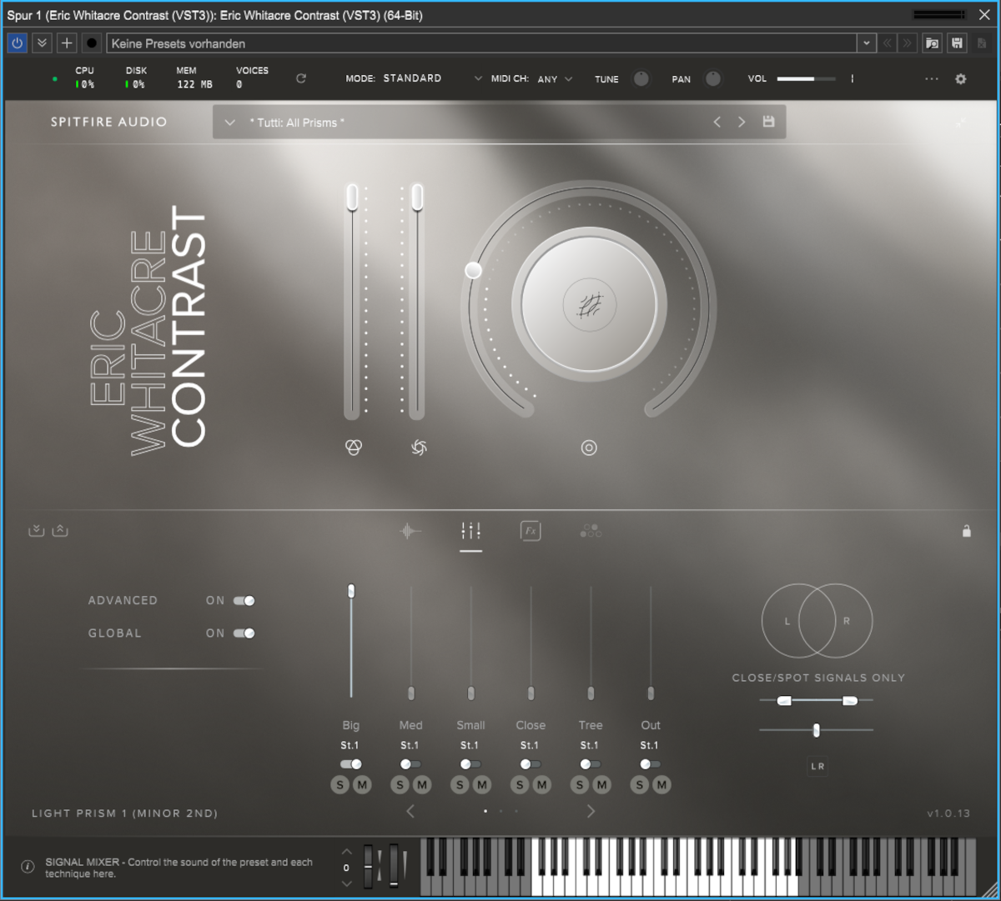
Task: Switch to the FX tab
Action: tap(531, 531)
